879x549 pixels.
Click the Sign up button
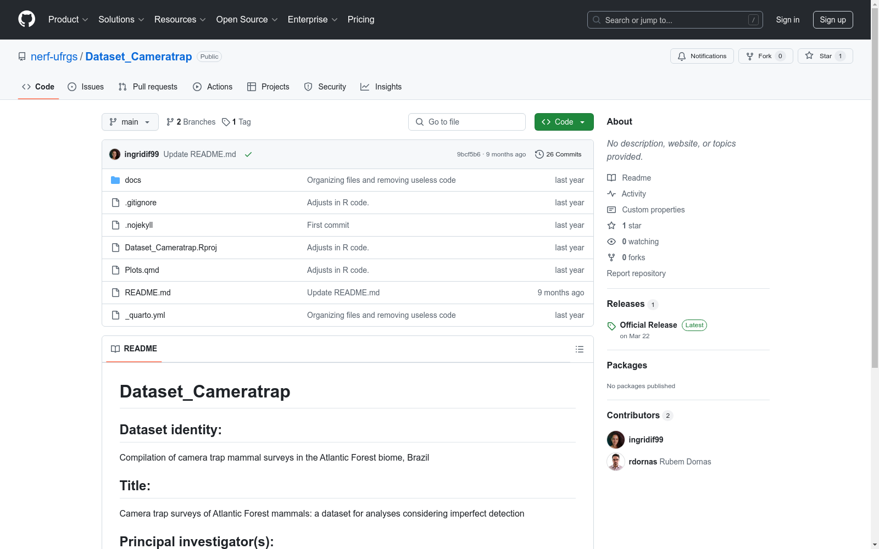pos(833,20)
